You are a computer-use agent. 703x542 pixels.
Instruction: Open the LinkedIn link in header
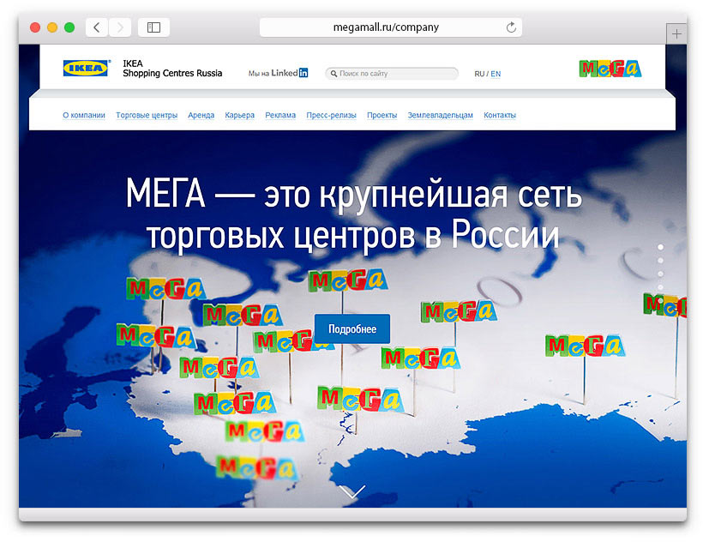pos(278,74)
